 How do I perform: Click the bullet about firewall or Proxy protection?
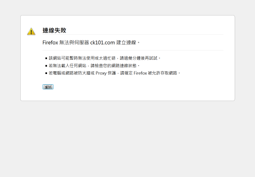point(114,73)
